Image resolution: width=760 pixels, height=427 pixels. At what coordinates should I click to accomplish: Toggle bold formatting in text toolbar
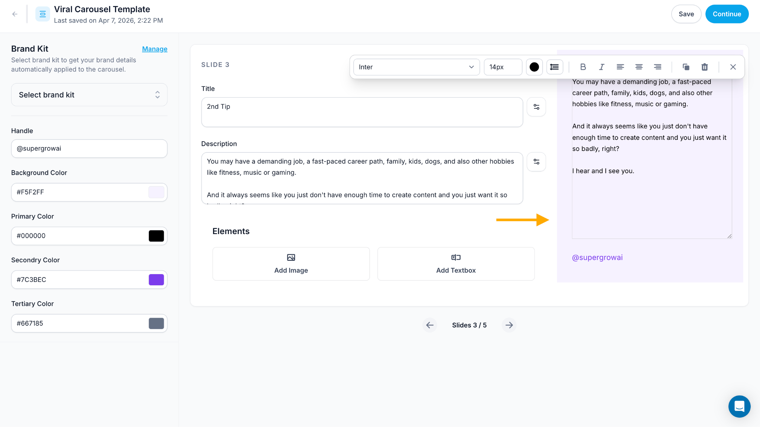click(x=583, y=67)
